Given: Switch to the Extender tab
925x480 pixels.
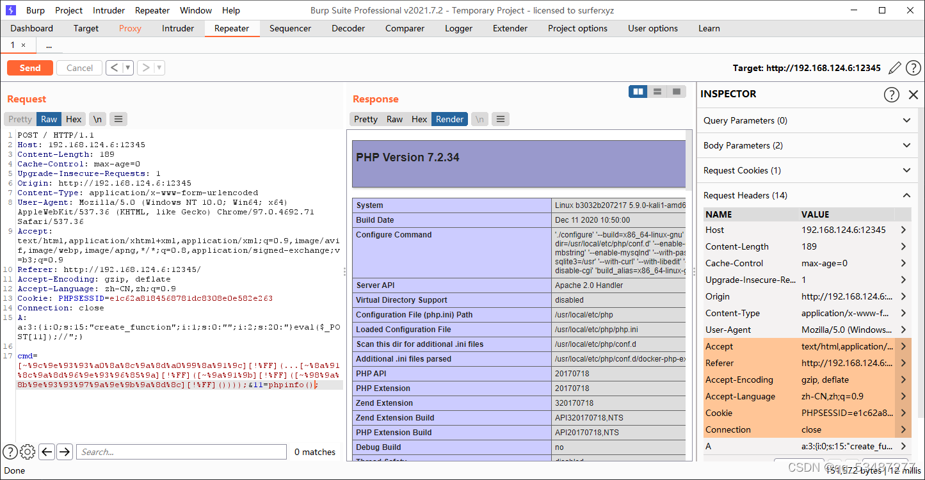Looking at the screenshot, I should tap(510, 28).
